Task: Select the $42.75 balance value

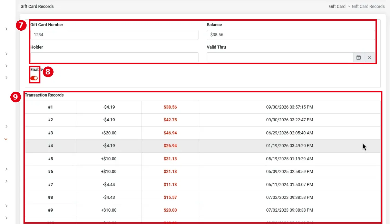Action: (x=170, y=120)
